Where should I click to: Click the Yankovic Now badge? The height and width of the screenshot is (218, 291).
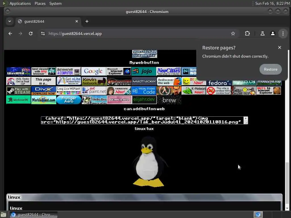119,91
